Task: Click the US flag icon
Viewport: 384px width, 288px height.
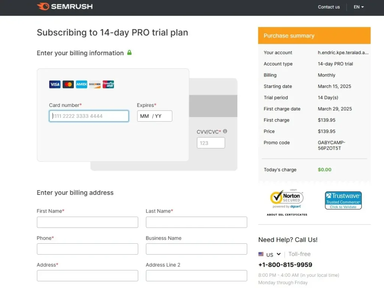Action: (x=261, y=254)
